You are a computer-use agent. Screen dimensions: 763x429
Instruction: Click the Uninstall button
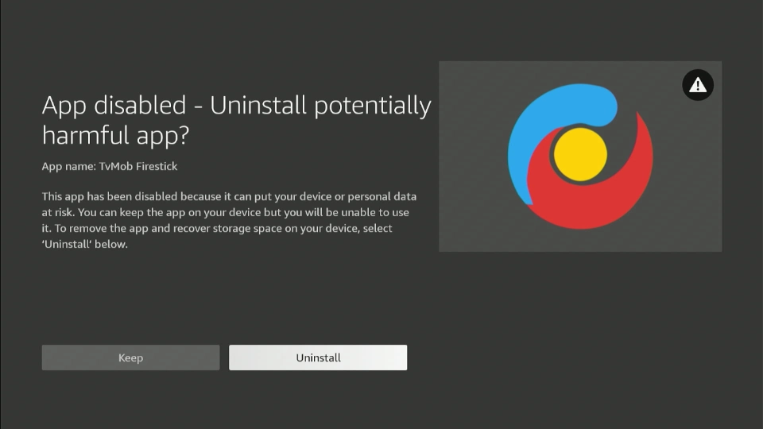[318, 357]
